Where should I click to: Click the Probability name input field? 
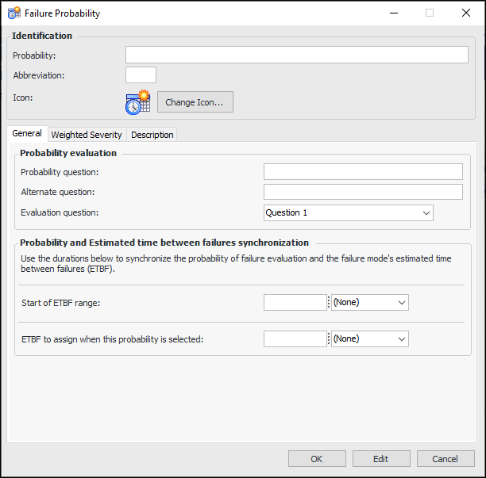click(x=296, y=55)
